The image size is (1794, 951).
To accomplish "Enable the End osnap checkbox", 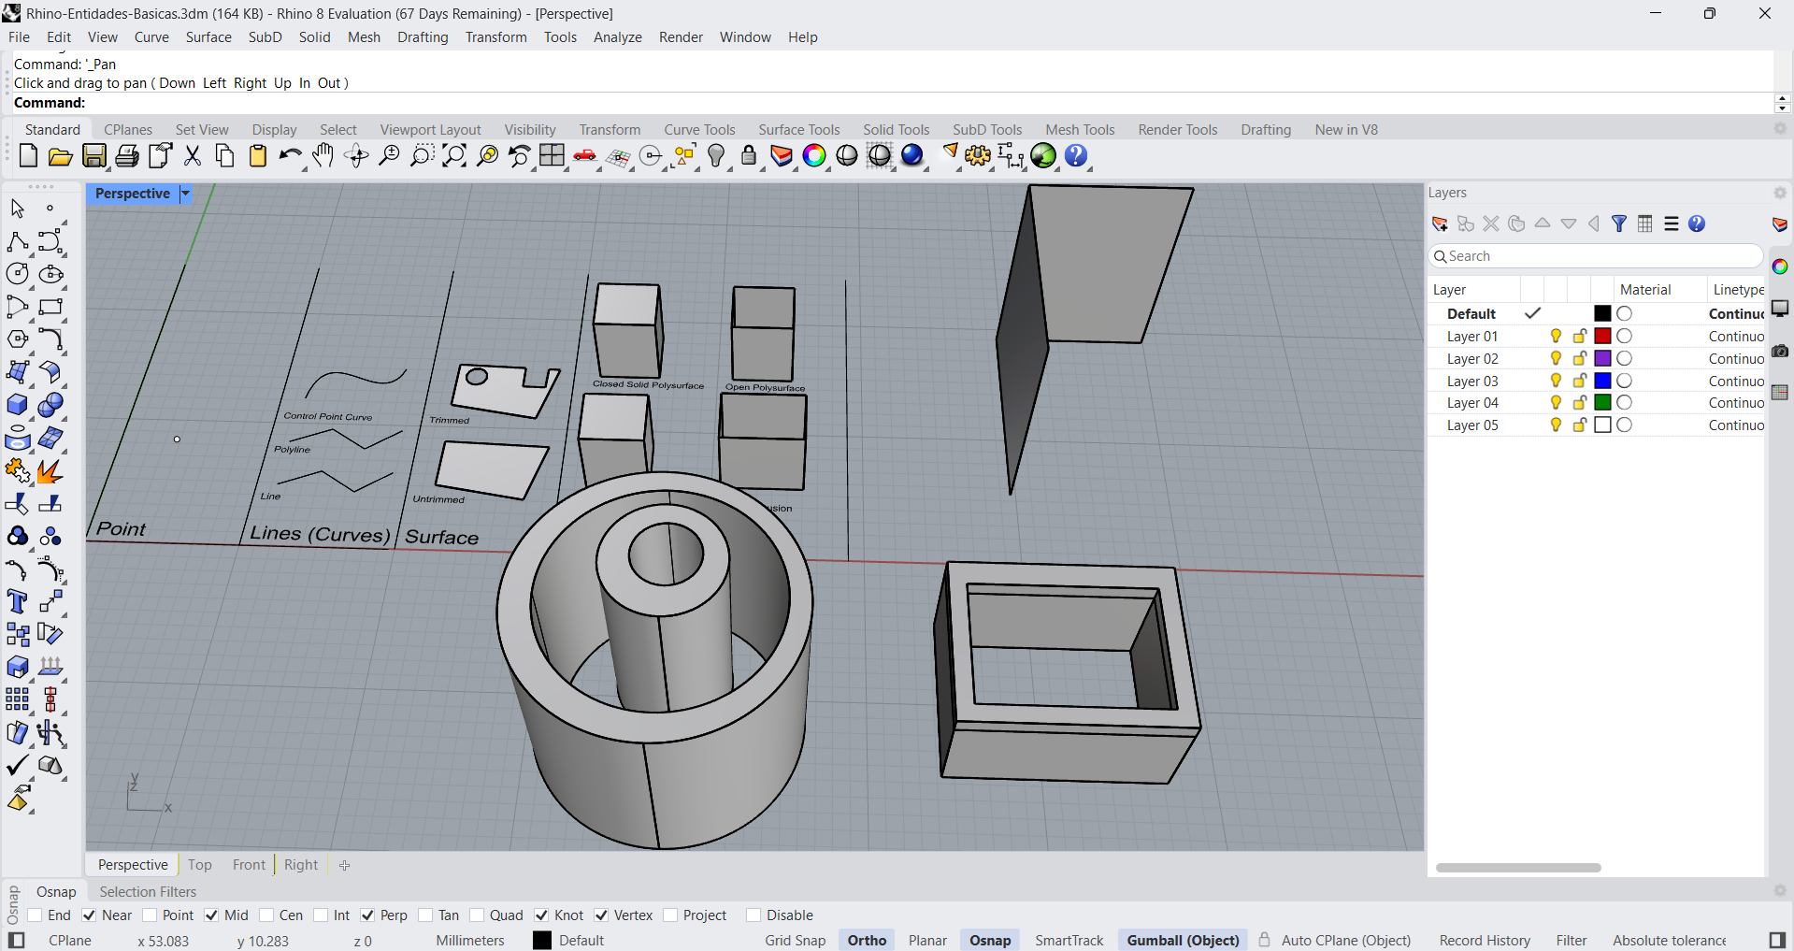I will tap(36, 915).
